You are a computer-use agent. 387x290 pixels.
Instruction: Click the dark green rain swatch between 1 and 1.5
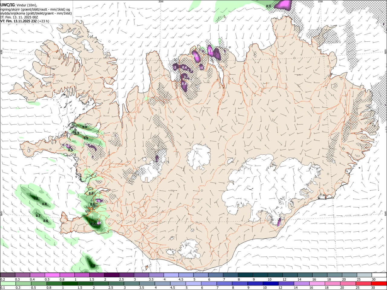click(70, 283)
